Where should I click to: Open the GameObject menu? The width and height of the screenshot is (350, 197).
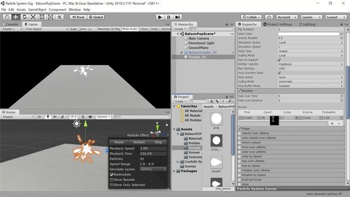pos(37,10)
